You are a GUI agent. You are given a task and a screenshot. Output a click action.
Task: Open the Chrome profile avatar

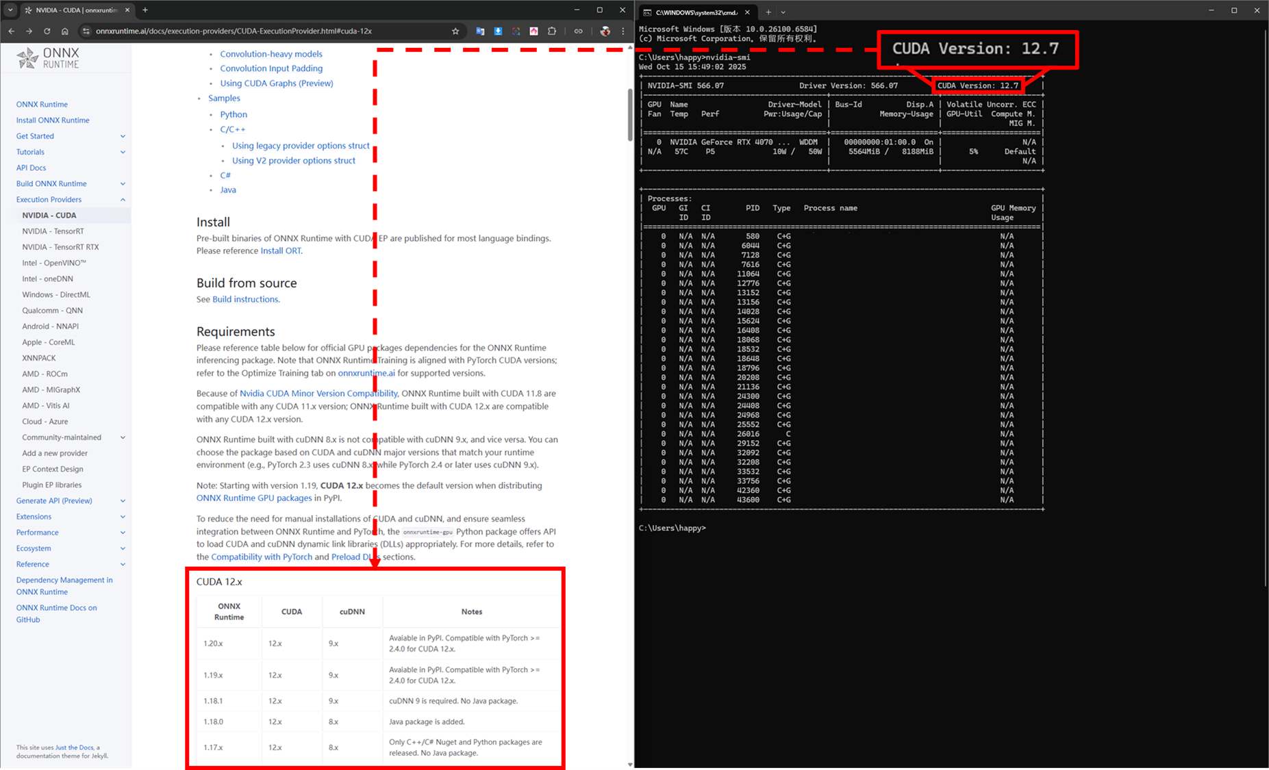coord(605,31)
